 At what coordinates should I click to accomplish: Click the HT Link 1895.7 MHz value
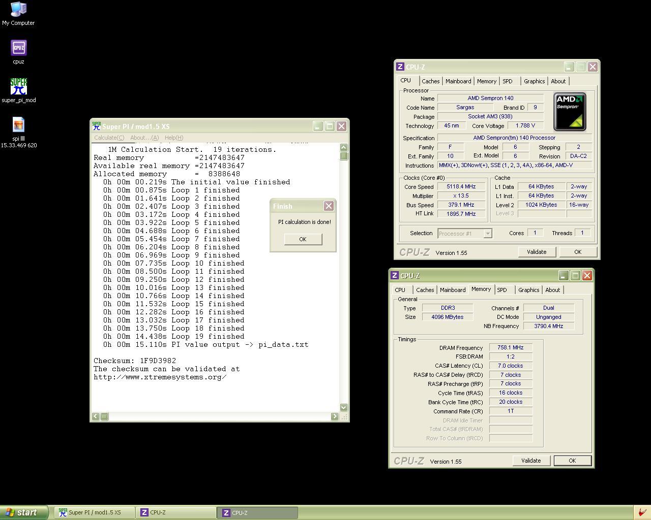(461, 214)
